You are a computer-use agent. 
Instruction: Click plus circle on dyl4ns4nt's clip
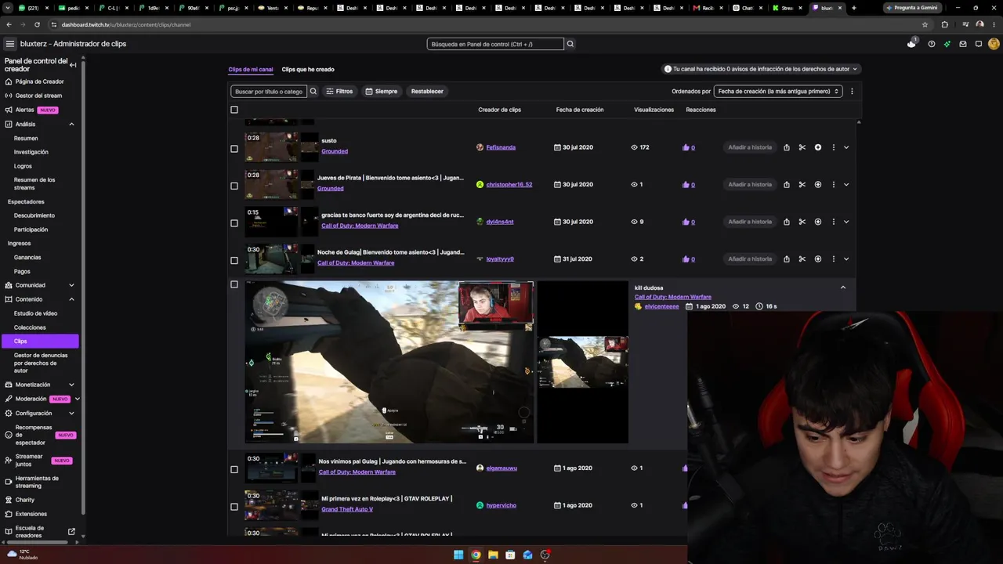[818, 222]
